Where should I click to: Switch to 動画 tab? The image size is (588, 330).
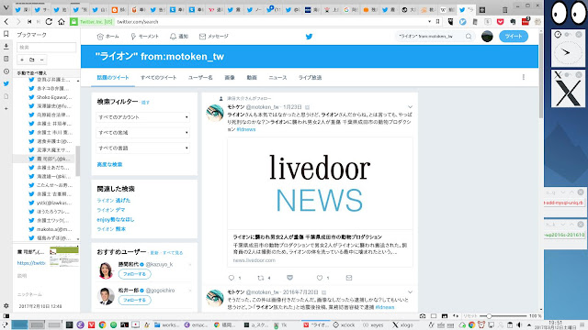(x=252, y=77)
